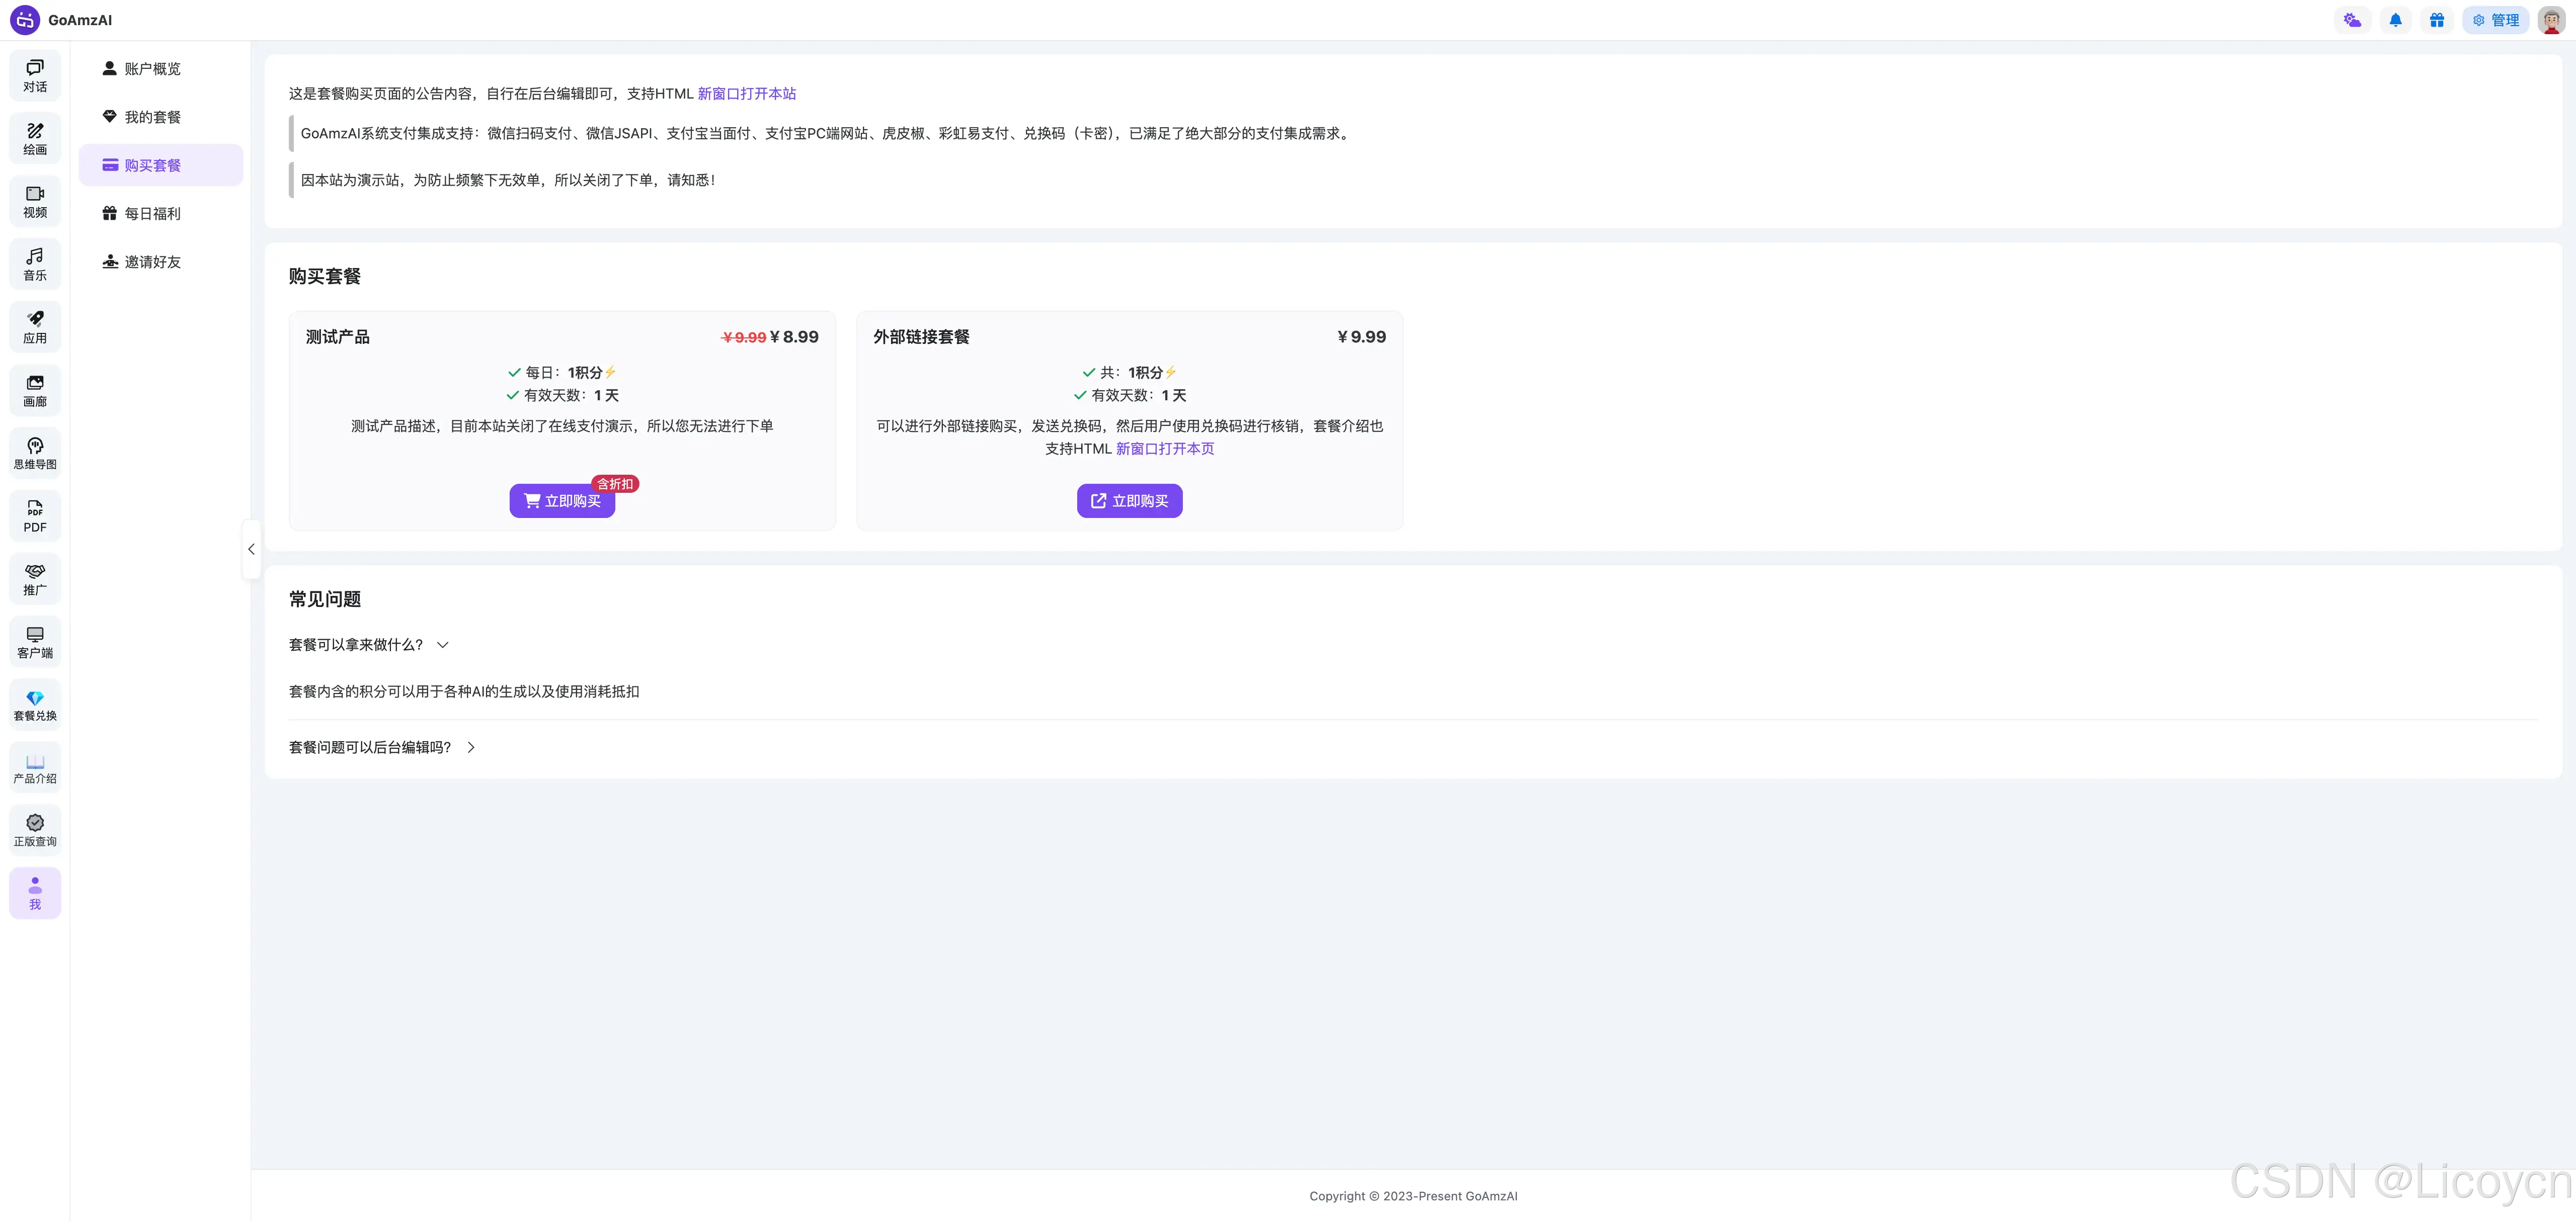Image resolution: width=2576 pixels, height=1222 pixels.
Task: Open the 音乐 music icon
Action: point(35,264)
